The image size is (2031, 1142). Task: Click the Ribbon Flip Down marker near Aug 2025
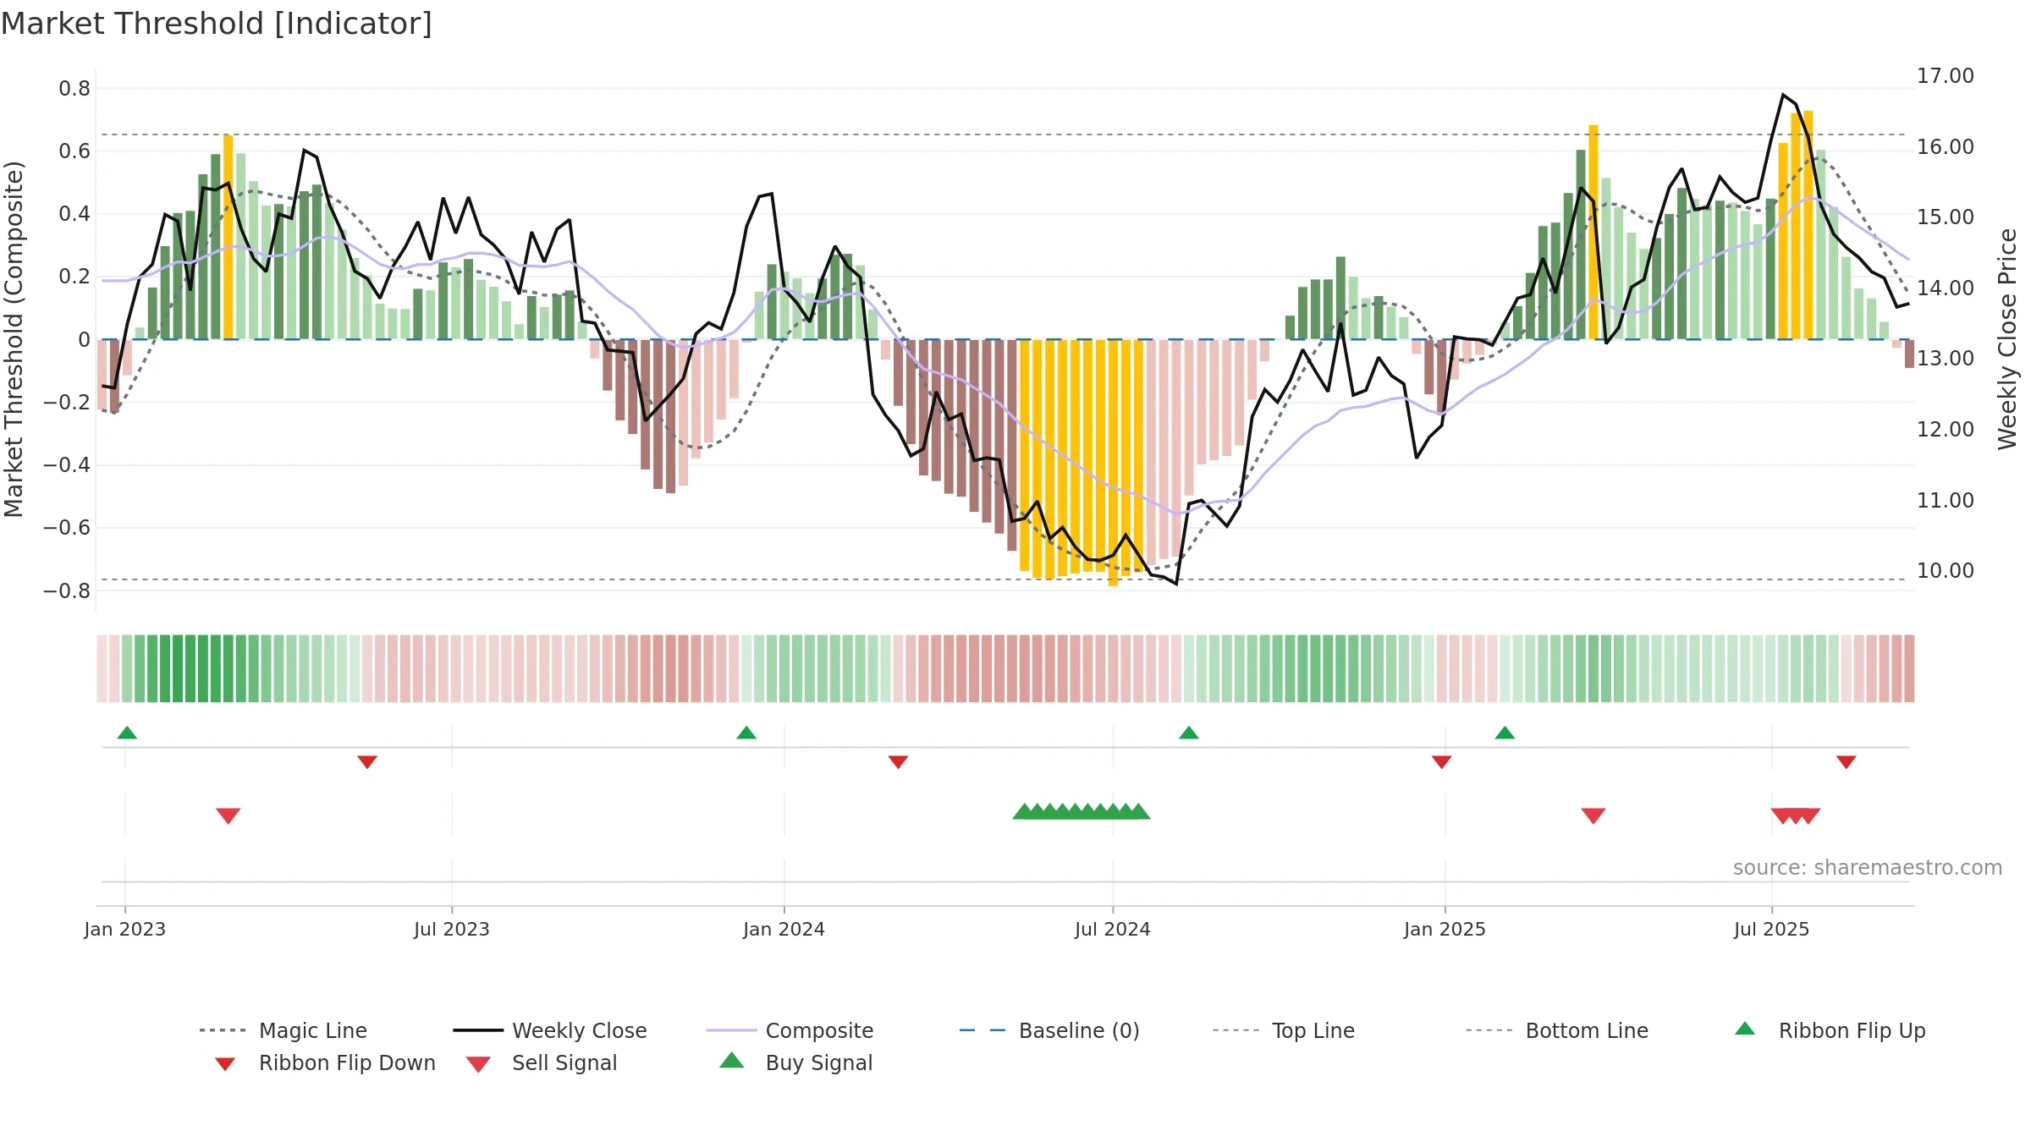1847,762
